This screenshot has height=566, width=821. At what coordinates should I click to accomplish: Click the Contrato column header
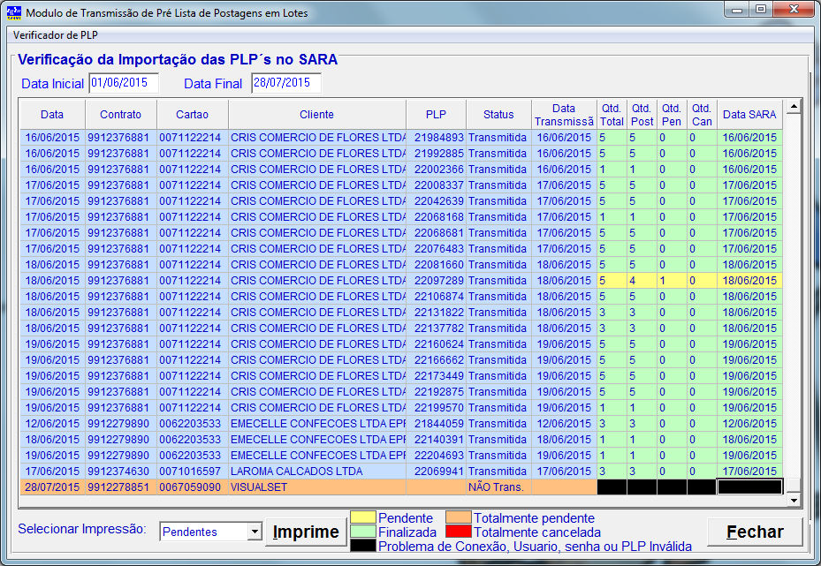pyautogui.click(x=120, y=115)
